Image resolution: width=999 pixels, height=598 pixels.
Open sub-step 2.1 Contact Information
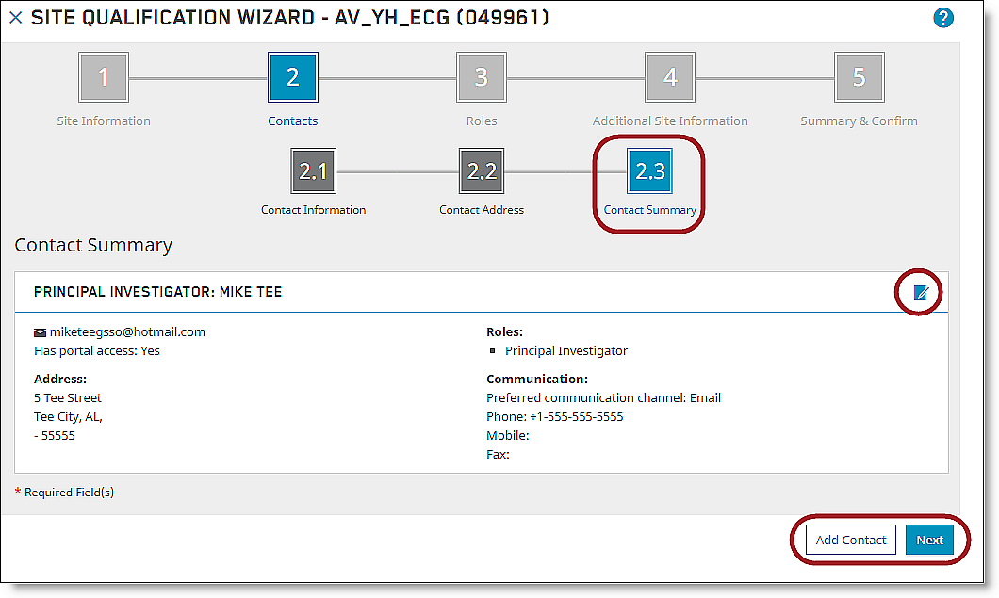coord(313,171)
